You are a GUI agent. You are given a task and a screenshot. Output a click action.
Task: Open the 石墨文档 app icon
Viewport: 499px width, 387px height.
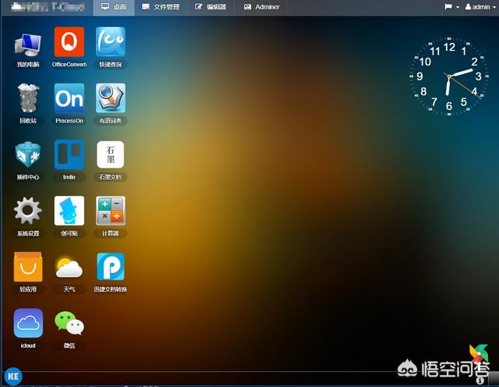[111, 154]
